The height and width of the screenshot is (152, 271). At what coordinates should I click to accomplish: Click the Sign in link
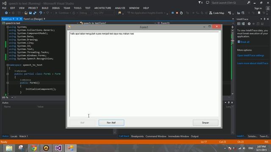(x=258, y=8)
